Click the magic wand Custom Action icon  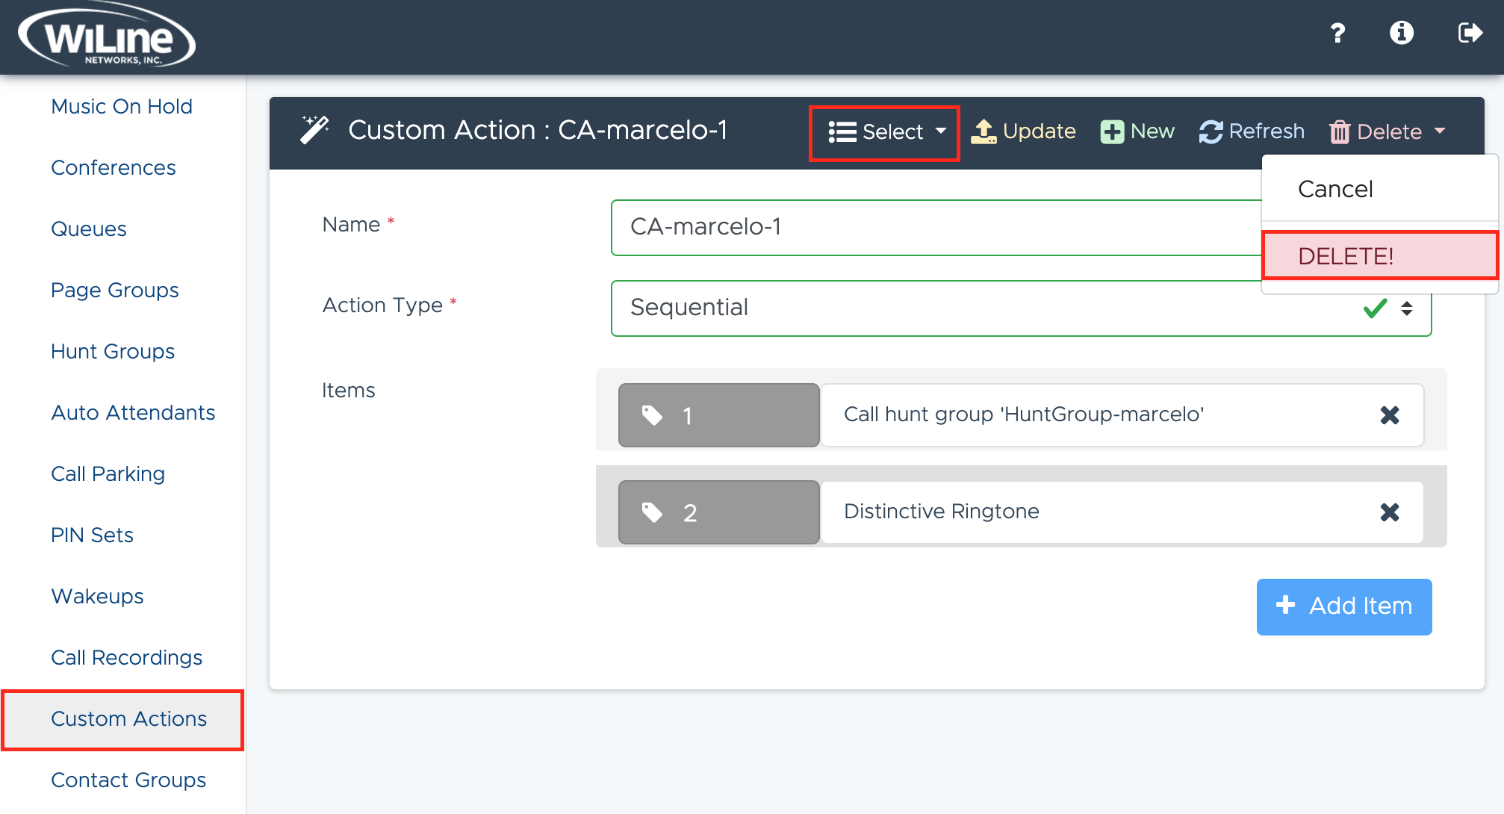[x=314, y=129]
